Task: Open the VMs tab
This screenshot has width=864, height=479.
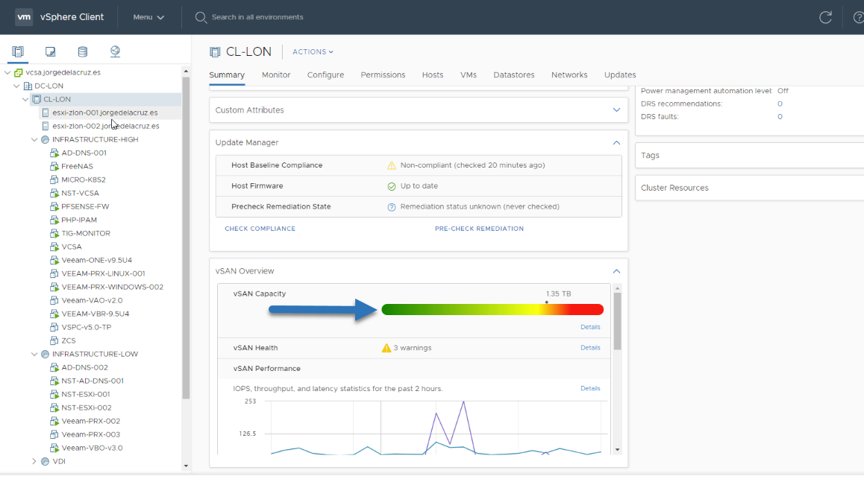Action: [469, 74]
